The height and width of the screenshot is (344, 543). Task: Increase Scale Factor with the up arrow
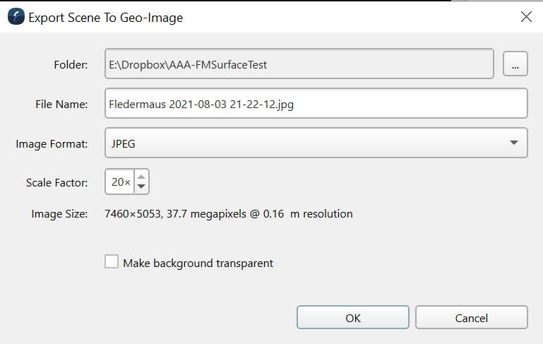[141, 177]
